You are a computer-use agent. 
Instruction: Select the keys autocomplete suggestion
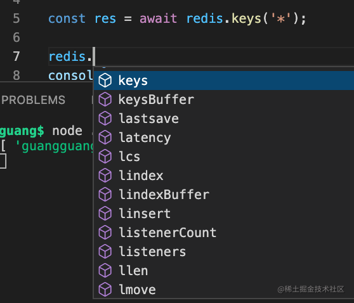click(x=224, y=81)
